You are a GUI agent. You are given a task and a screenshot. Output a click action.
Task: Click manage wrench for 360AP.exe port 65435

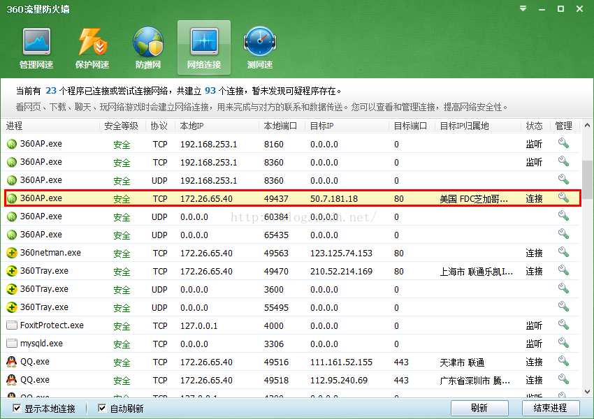coord(563,235)
